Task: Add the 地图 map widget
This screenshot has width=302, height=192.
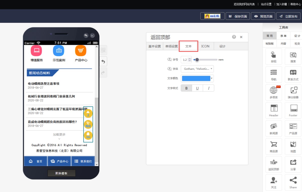Action: tap(293, 147)
